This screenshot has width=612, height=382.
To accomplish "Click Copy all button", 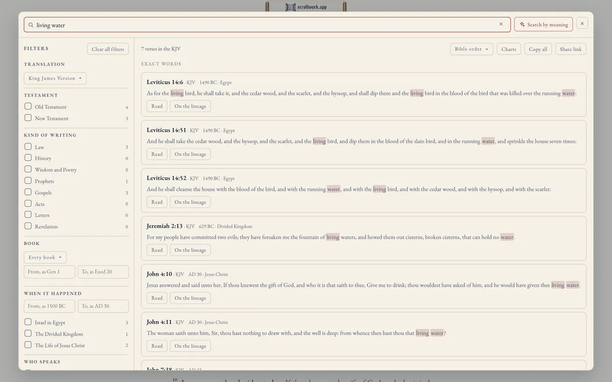I will pyautogui.click(x=538, y=49).
